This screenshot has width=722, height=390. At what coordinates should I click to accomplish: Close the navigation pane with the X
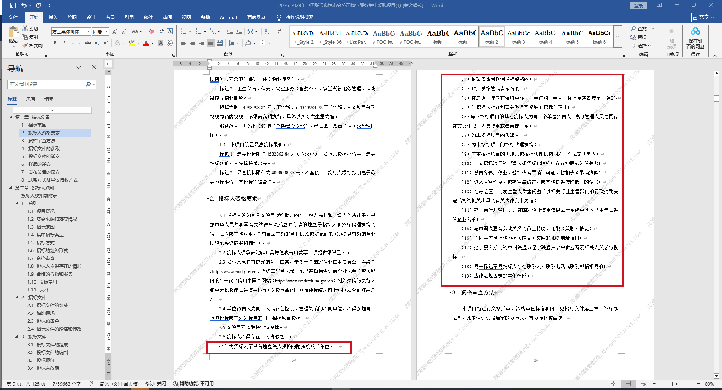(x=94, y=67)
